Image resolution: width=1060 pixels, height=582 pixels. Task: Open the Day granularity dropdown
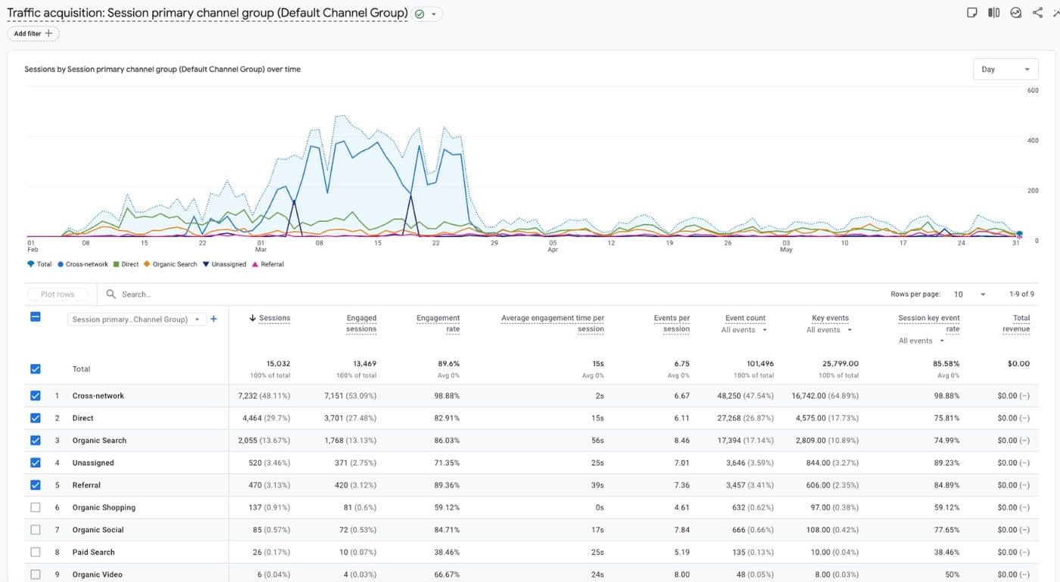pyautogui.click(x=1005, y=69)
